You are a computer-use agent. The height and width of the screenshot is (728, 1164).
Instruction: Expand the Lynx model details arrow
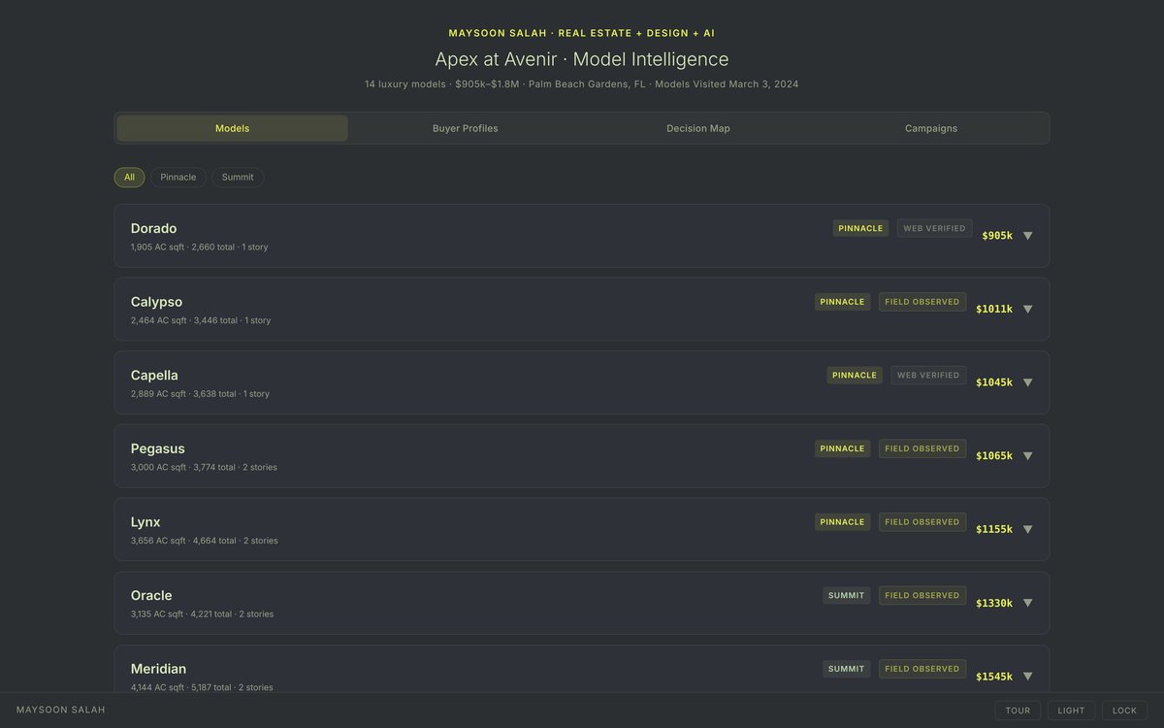[1028, 530]
